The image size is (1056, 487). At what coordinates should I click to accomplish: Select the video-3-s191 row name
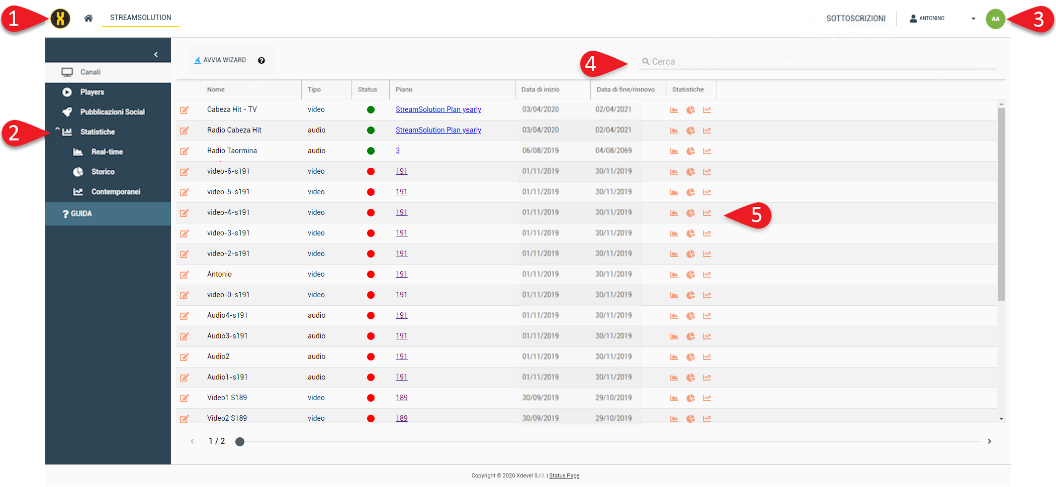click(x=228, y=233)
